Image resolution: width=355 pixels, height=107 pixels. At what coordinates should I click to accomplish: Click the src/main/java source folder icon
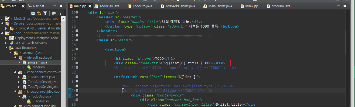[16, 53]
